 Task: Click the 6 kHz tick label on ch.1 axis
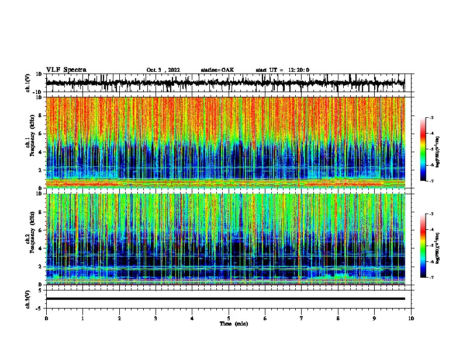click(40, 134)
